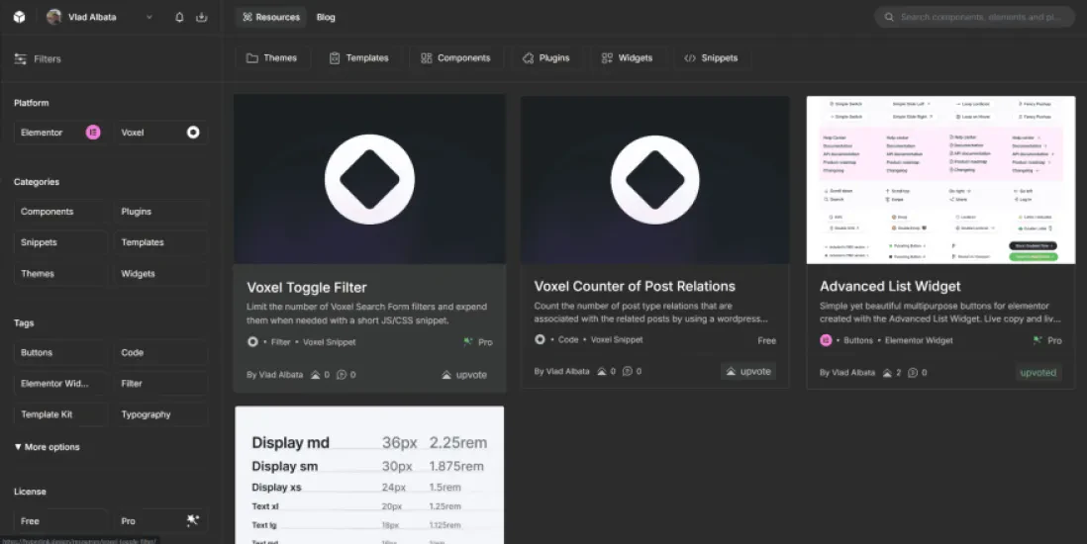Screen dimensions: 1087x544
Task: Select the Templates category filter
Action: [160, 242]
